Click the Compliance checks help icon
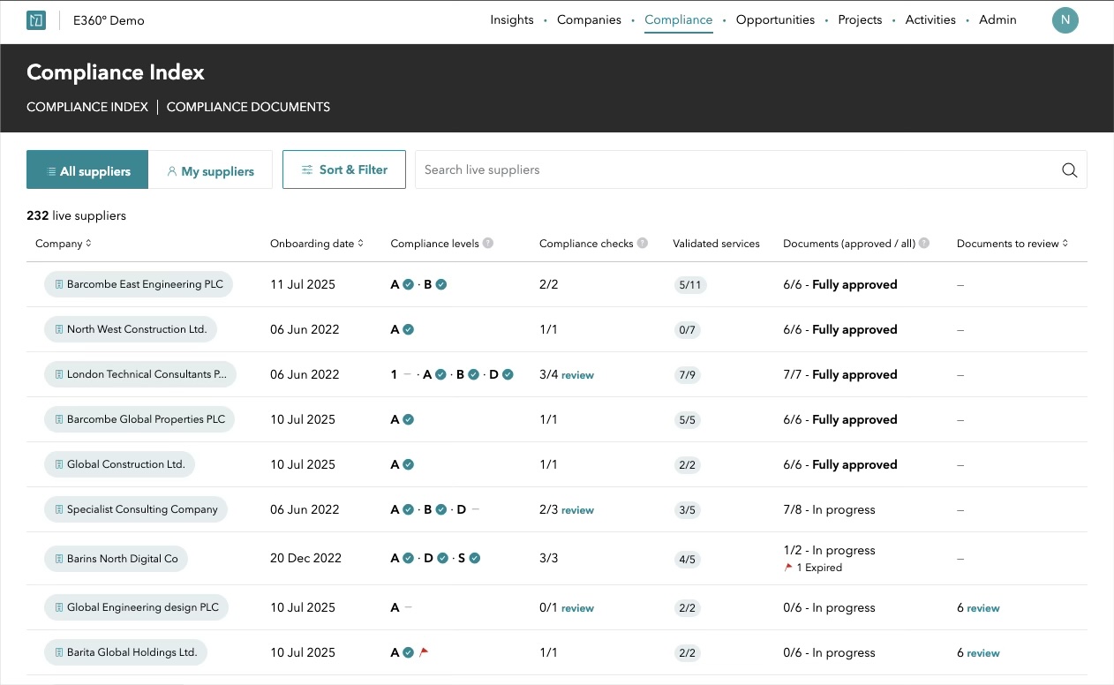Viewport: 1114px width, 685px height. tap(643, 244)
